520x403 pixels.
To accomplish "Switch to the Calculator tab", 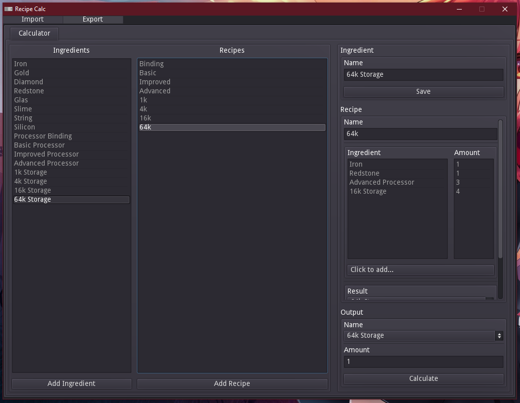I will point(34,33).
